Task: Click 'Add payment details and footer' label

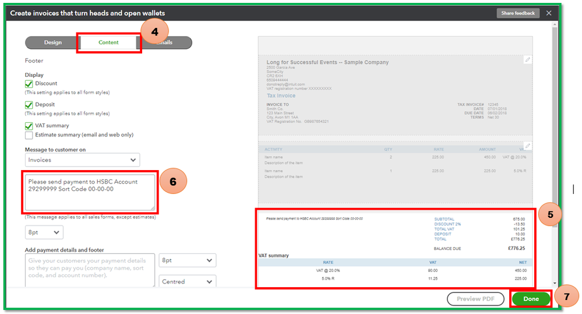Action: (x=64, y=250)
